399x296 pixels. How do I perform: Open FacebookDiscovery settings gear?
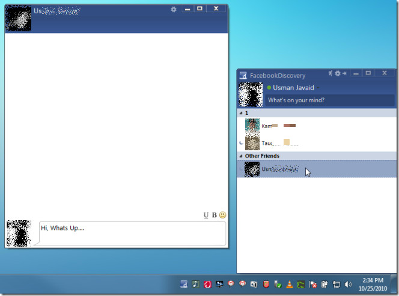coord(338,73)
